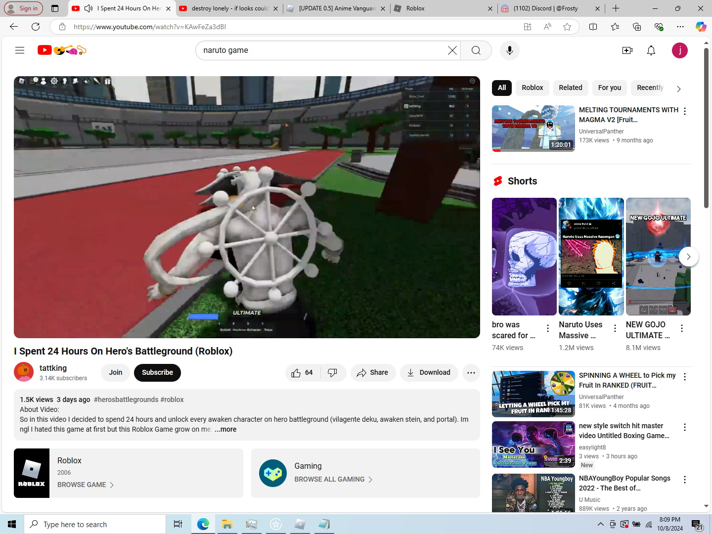Show next filter chips arrow

[x=679, y=89]
